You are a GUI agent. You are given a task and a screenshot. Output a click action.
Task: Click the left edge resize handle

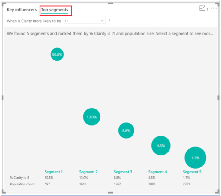point(3,98)
